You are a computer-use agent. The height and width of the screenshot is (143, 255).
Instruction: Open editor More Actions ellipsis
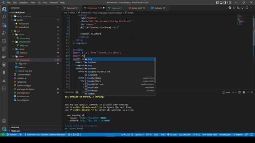251,8
